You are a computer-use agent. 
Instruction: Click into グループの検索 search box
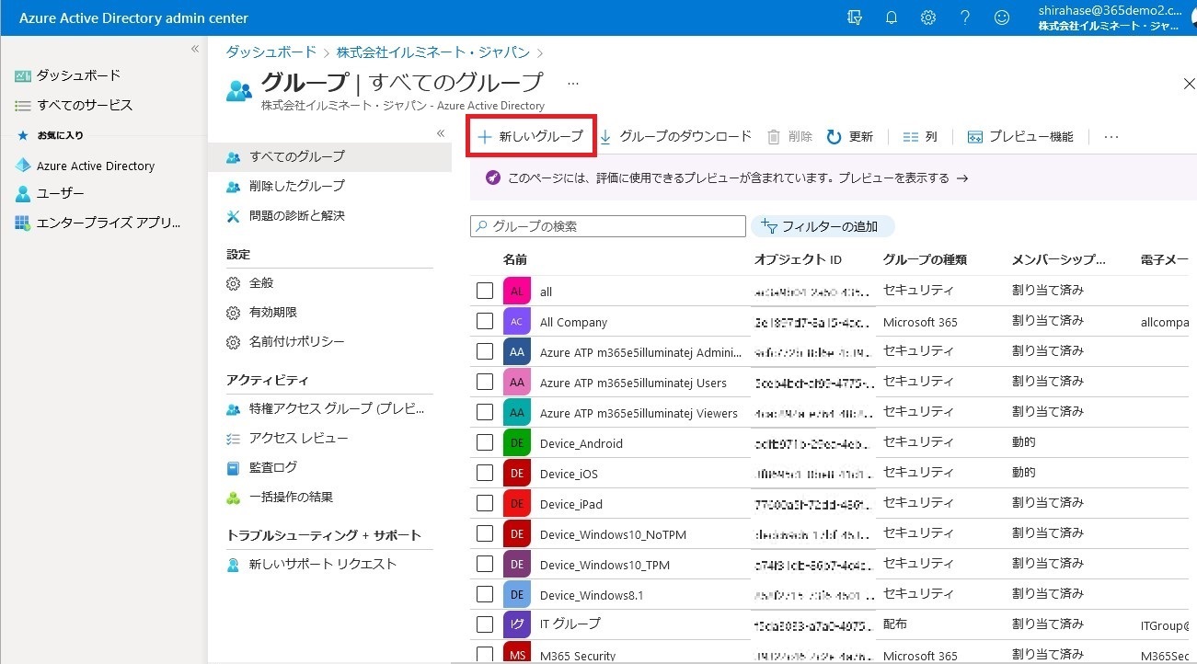pos(608,226)
